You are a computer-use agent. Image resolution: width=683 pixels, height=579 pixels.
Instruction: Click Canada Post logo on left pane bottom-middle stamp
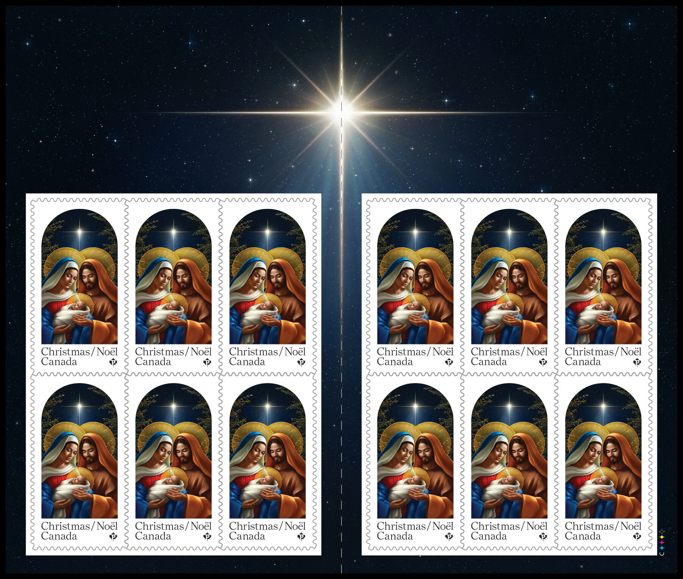[x=207, y=537]
